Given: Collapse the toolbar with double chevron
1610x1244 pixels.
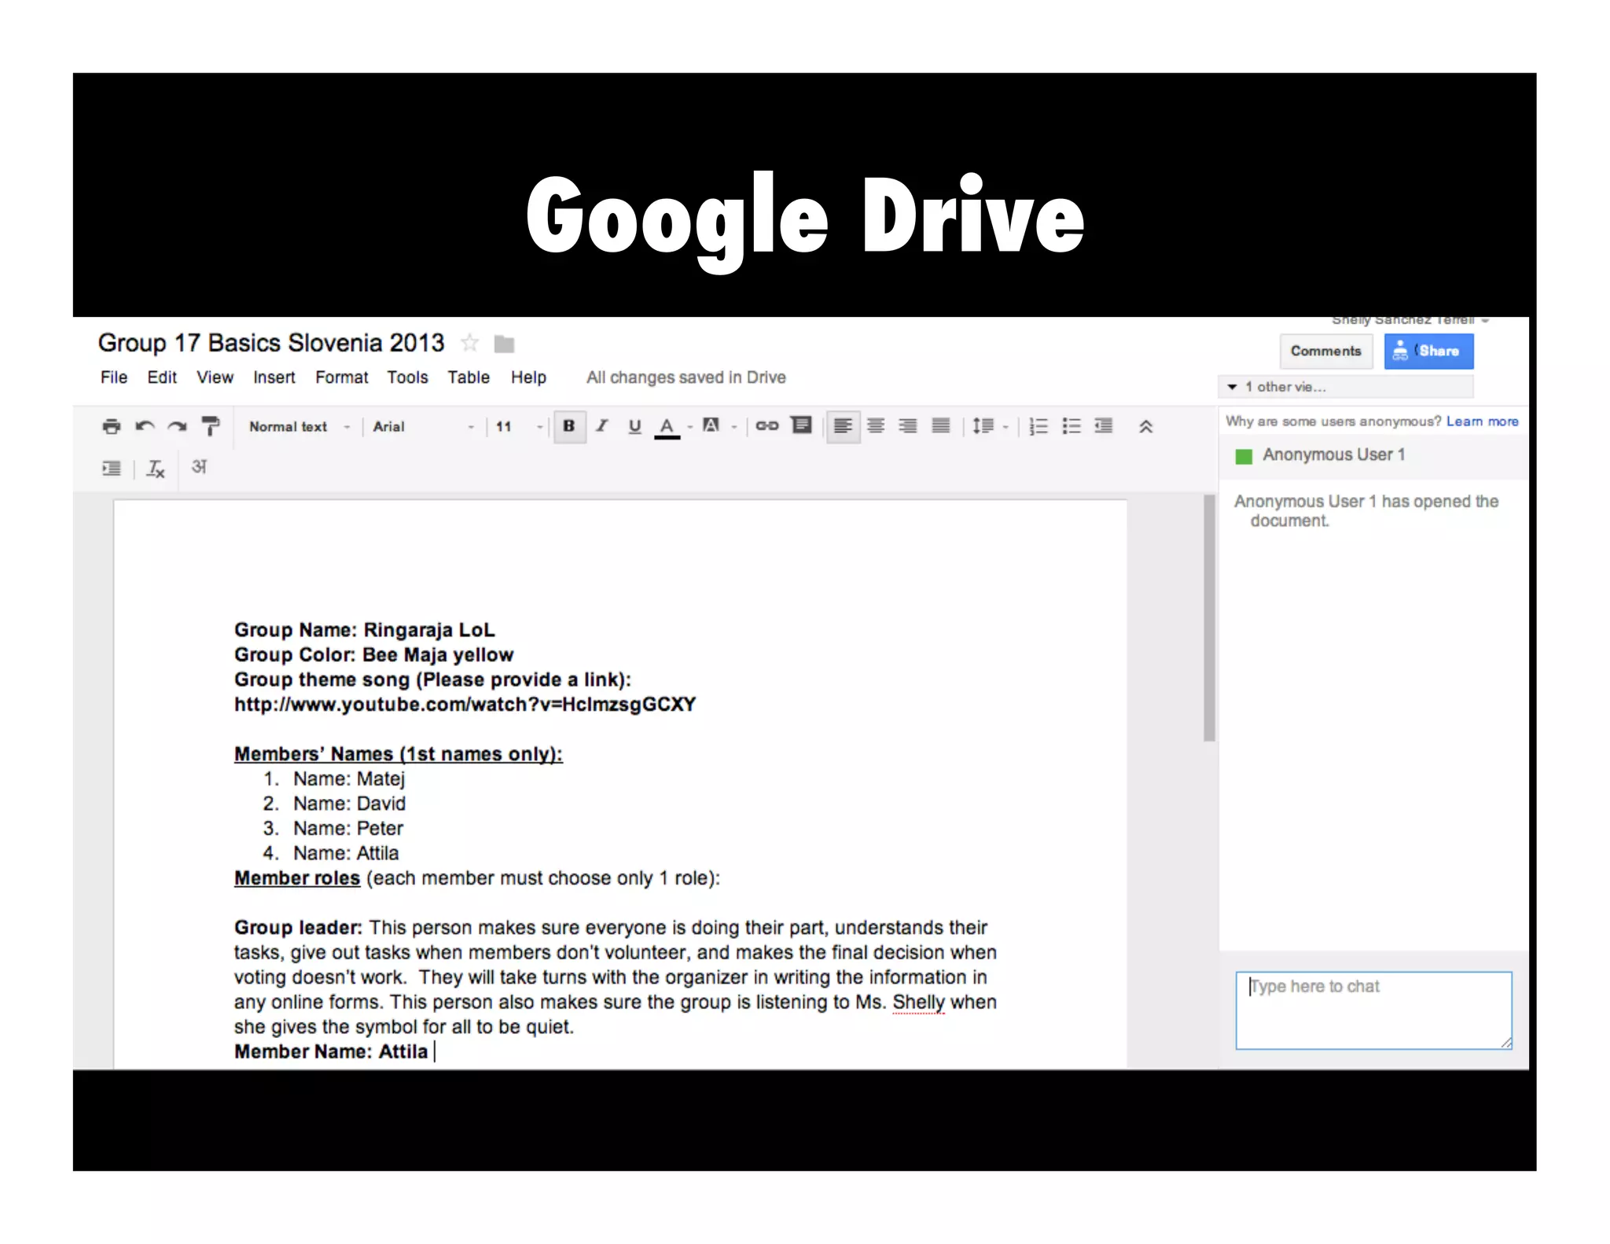Looking at the screenshot, I should pyautogui.click(x=1146, y=426).
